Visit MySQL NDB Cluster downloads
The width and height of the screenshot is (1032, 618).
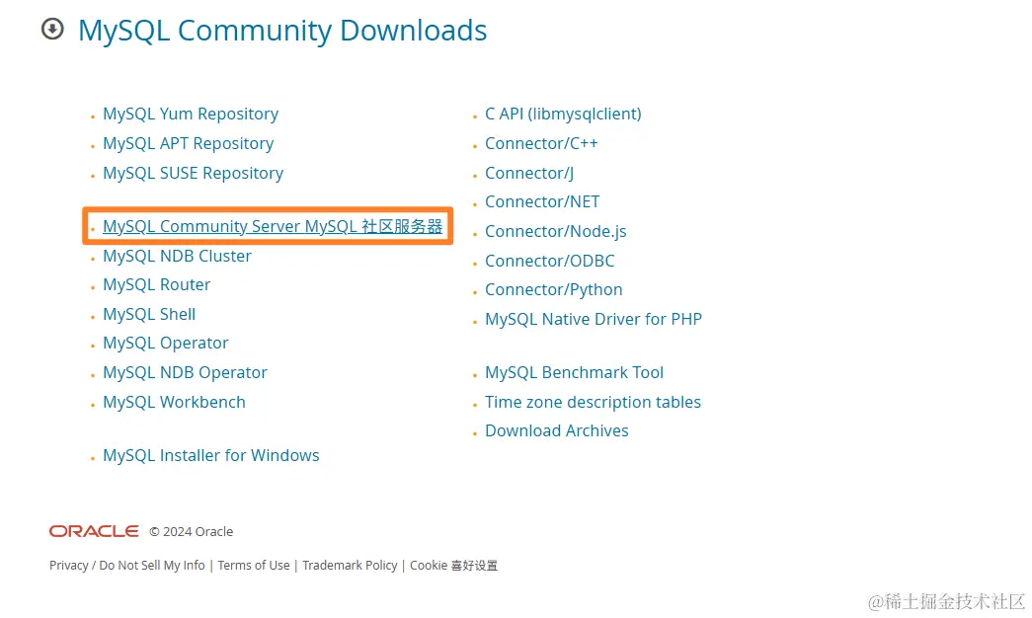[177, 256]
